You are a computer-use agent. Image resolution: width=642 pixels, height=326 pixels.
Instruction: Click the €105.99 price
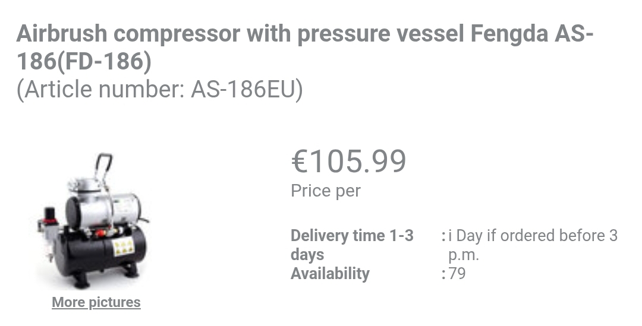349,161
